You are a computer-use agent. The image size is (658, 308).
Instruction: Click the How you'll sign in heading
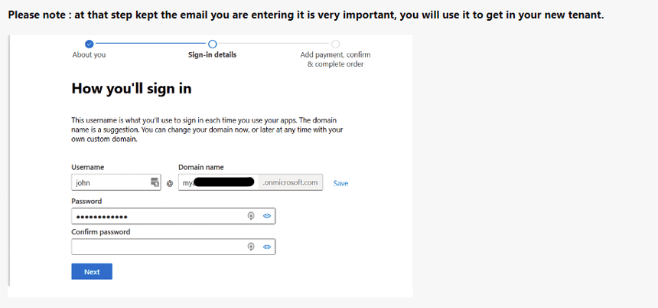point(132,89)
